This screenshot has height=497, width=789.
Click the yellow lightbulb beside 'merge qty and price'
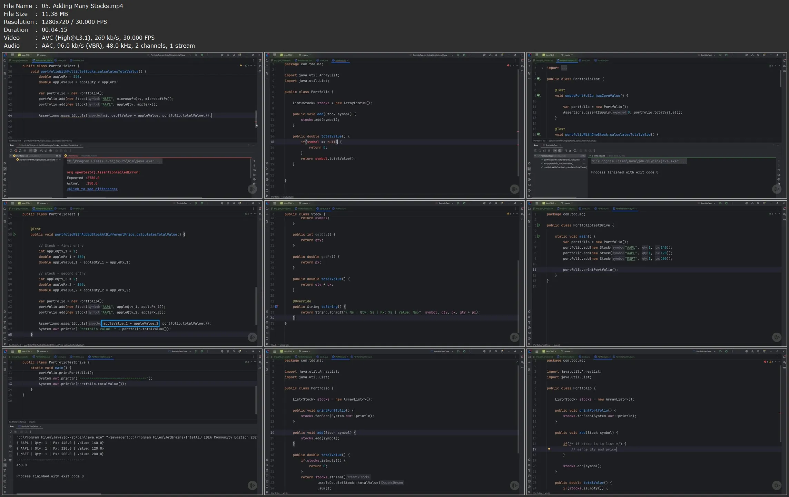(x=549, y=449)
